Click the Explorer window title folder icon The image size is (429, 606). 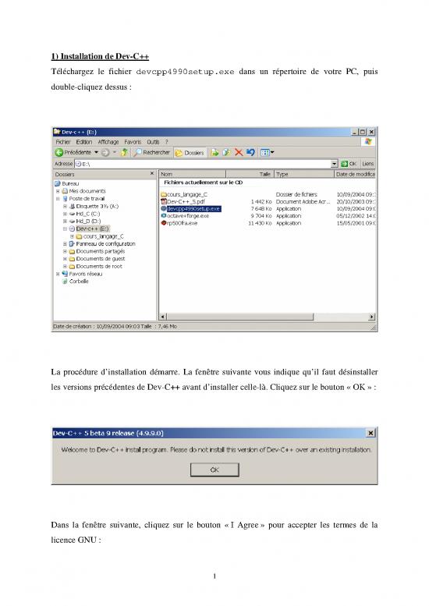pos(57,132)
